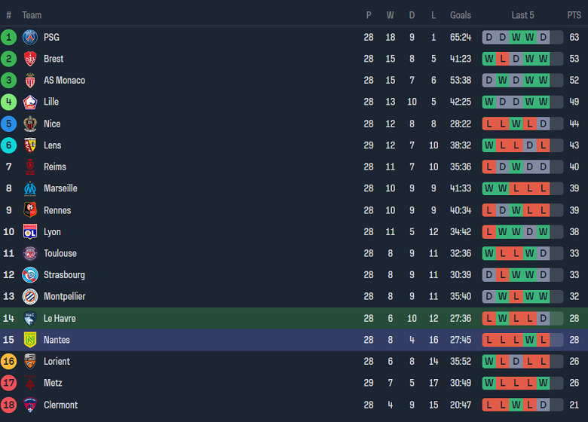Select PSG's most recent draw result badge

(x=543, y=37)
